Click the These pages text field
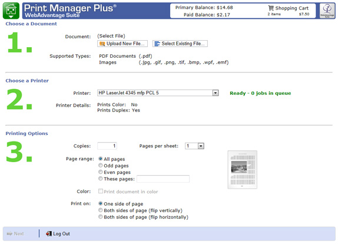 coord(163,179)
